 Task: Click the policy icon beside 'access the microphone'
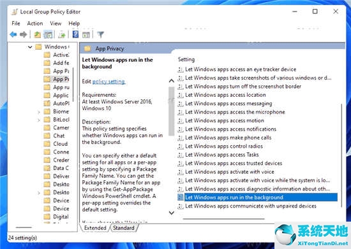(181, 112)
